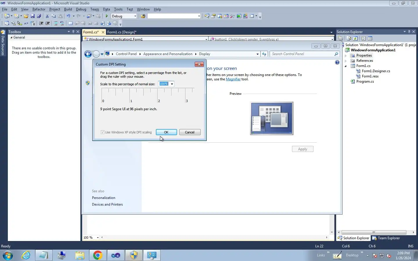
Task: Pin the Toolbox panel with the pushpin
Action: [x=73, y=32]
